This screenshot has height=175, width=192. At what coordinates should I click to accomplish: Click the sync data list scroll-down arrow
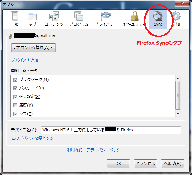coord(178,114)
